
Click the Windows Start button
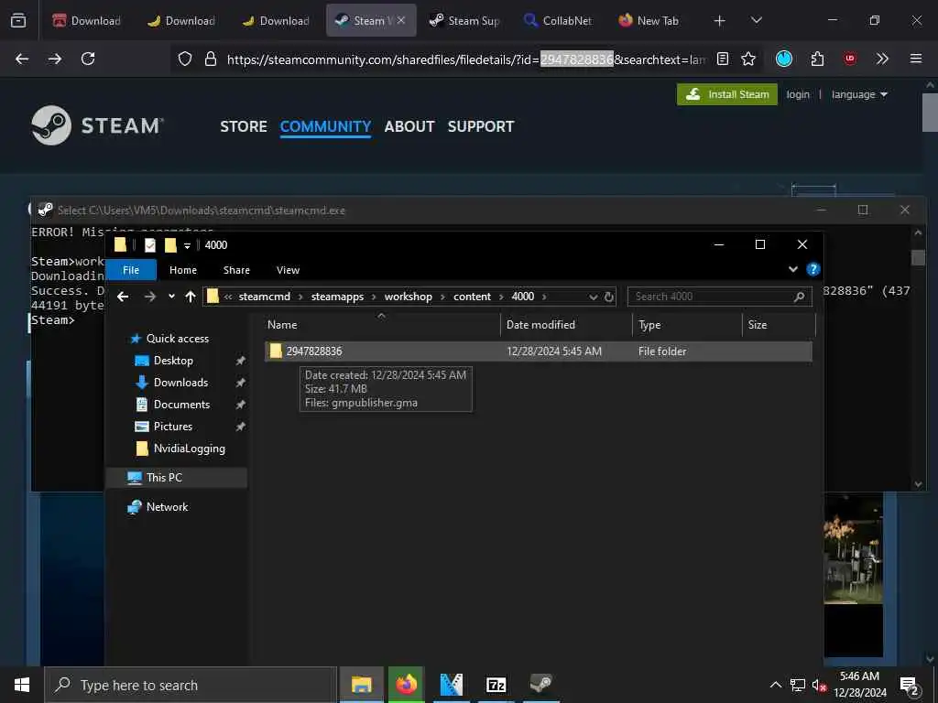coord(22,685)
